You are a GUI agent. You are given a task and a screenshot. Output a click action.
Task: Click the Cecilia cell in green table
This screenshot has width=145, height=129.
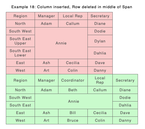click(100, 113)
